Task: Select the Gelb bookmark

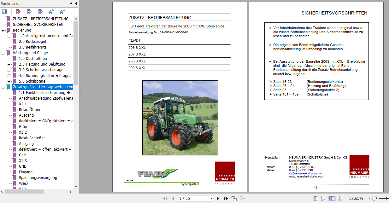Action: click(x=23, y=155)
